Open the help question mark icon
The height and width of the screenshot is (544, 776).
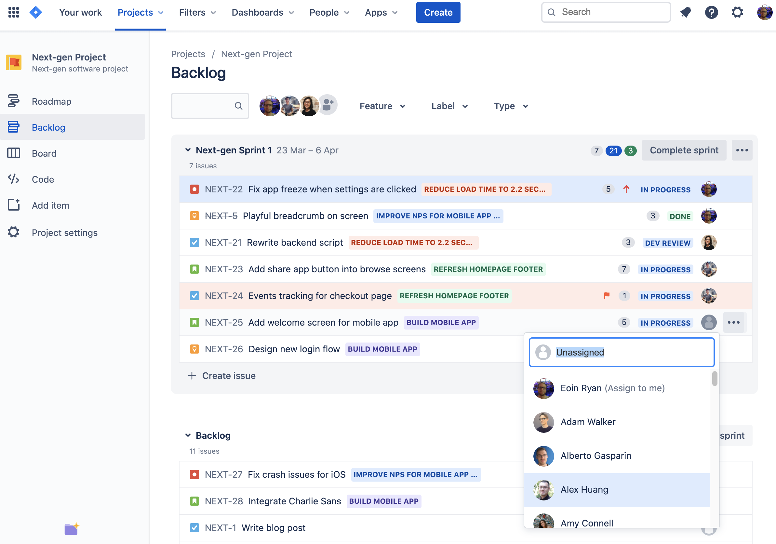coord(711,12)
